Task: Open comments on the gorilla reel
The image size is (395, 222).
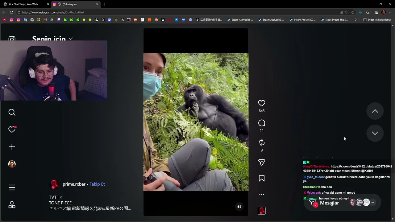Action: [x=262, y=123]
